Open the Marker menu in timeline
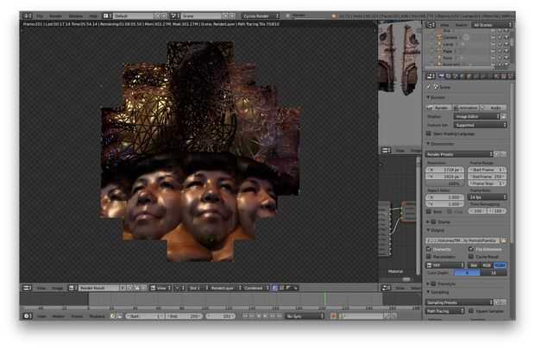The width and height of the screenshot is (535, 348). tap(59, 316)
